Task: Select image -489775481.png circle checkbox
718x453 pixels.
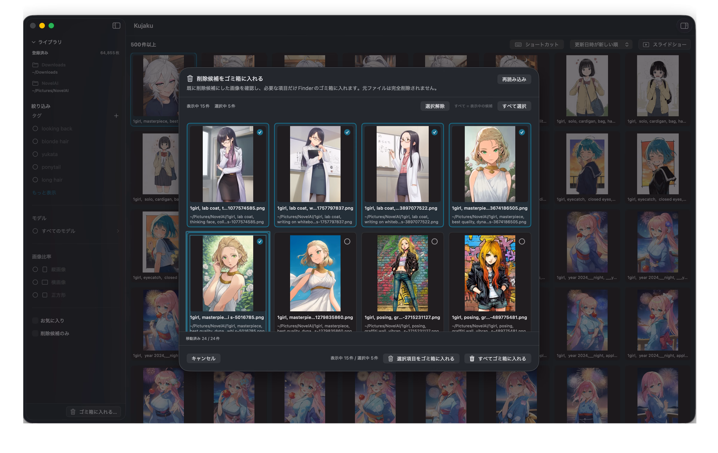Action: (522, 241)
